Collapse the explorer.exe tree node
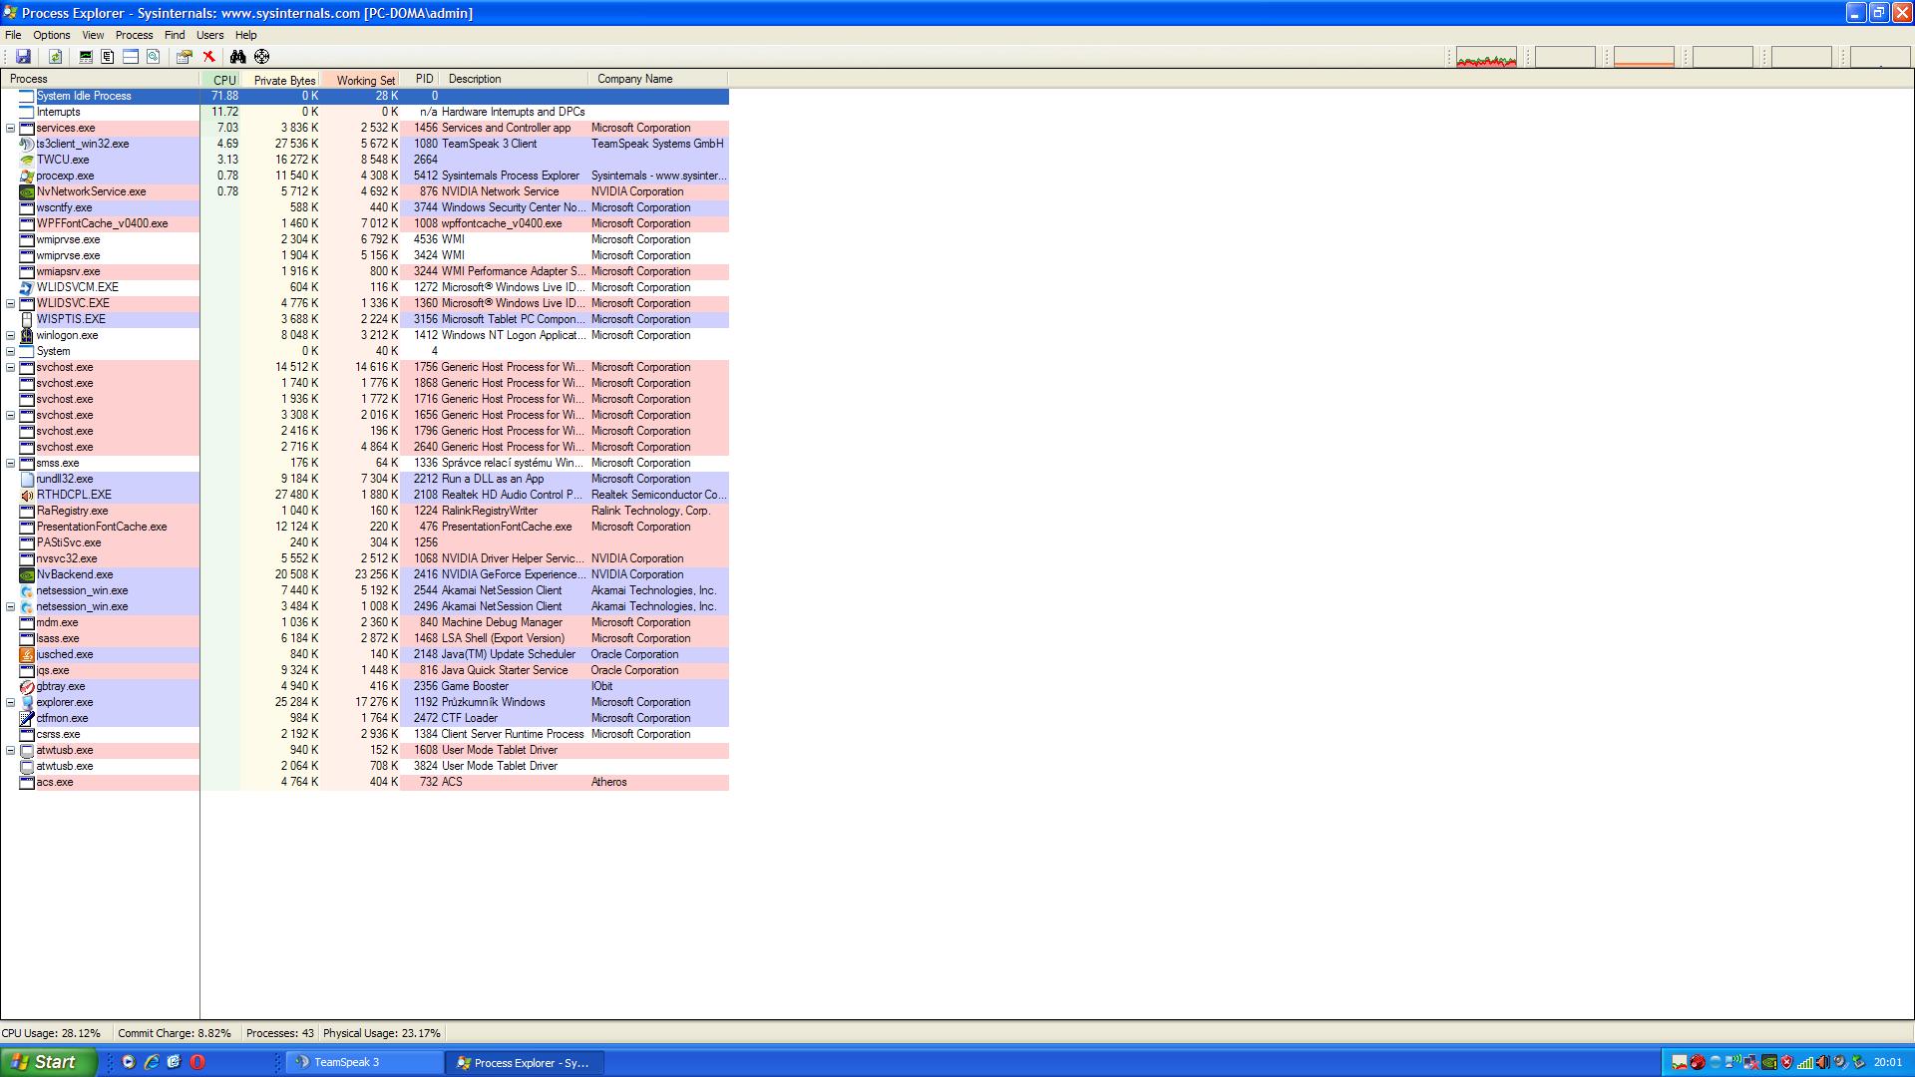Screen dimensions: 1915x1077 pos(11,702)
